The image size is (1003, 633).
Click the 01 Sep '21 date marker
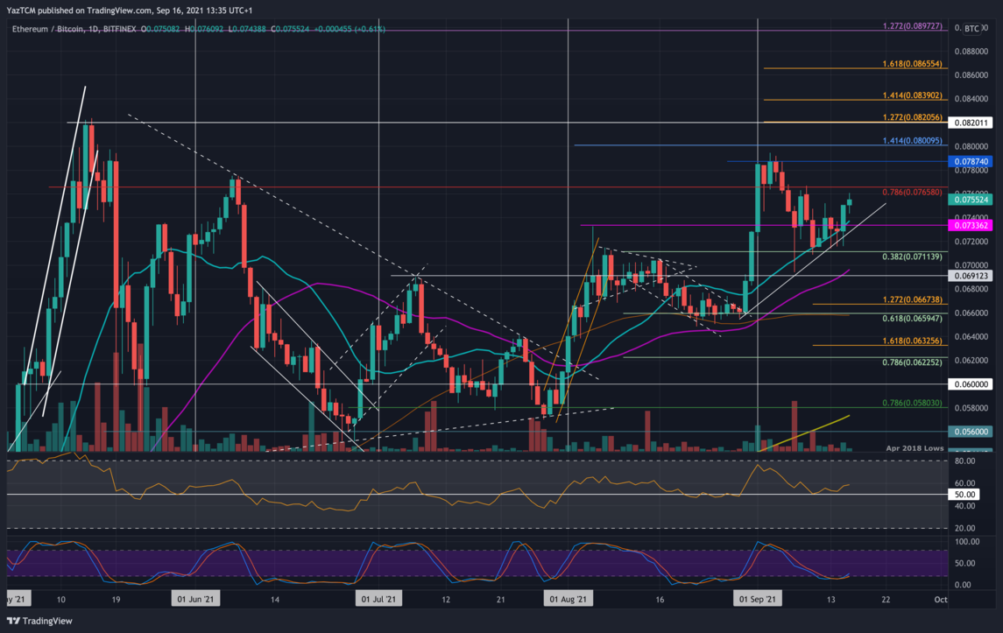coord(757,600)
